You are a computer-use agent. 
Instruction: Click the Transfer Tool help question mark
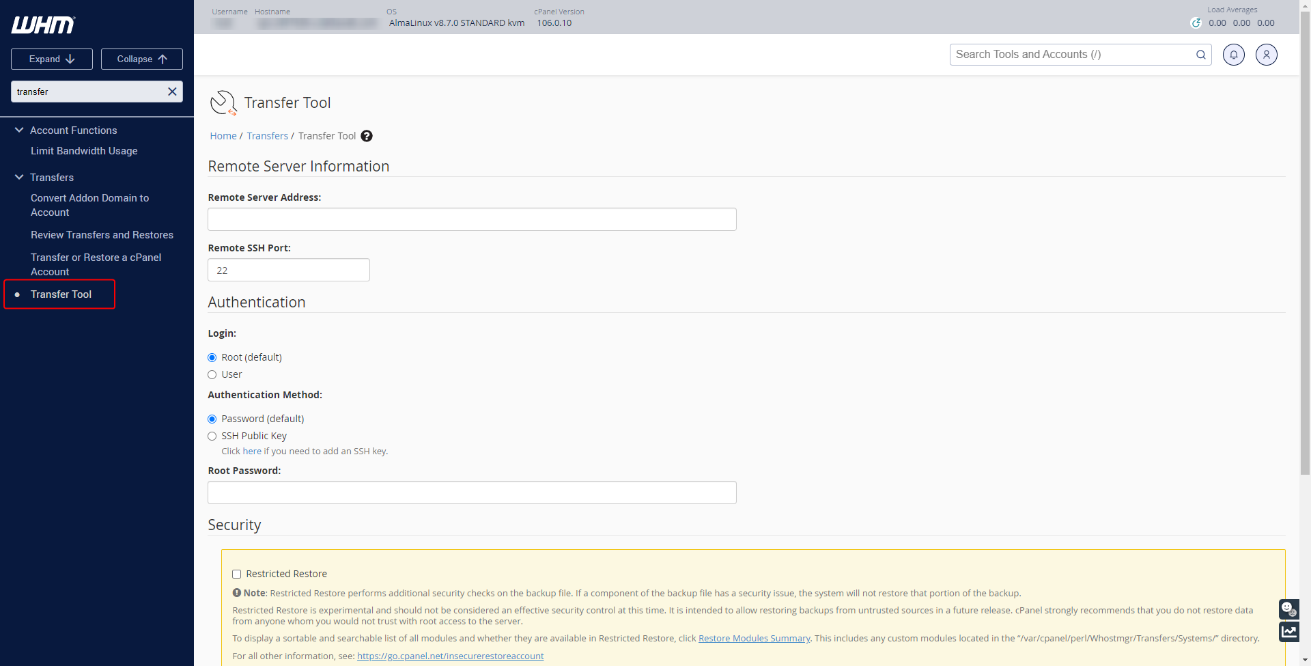pos(367,136)
